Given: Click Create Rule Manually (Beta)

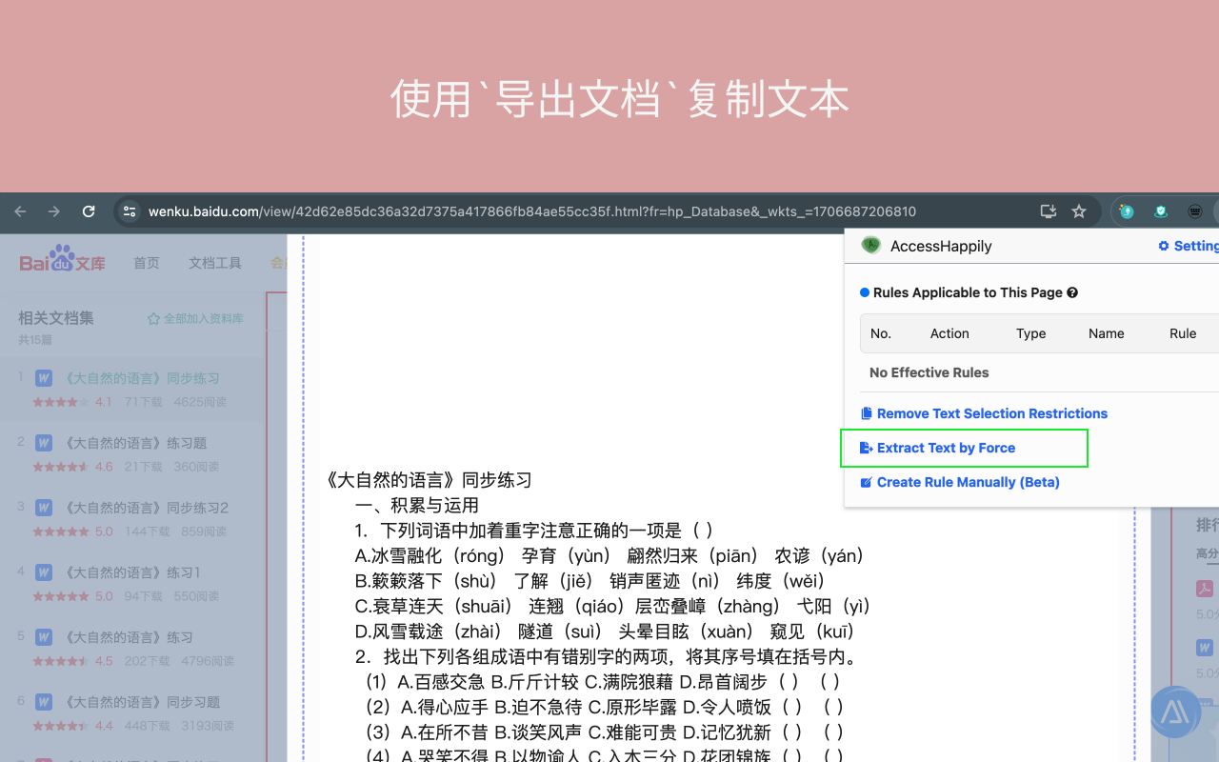Looking at the screenshot, I should pos(960,482).
